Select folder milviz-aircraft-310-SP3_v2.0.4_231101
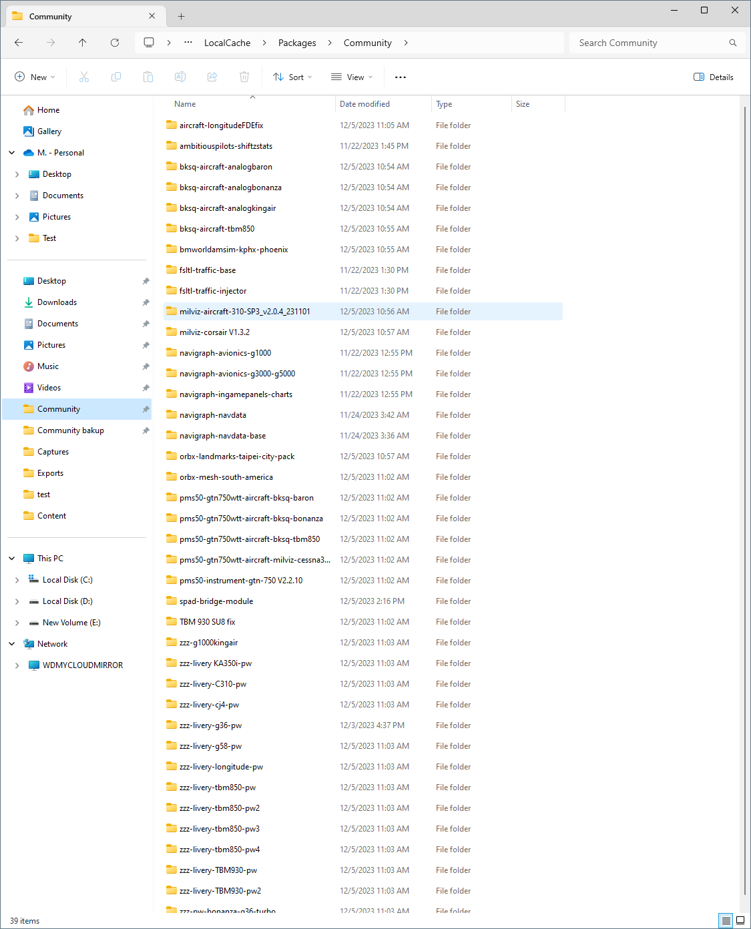The height and width of the screenshot is (929, 751). [363, 312]
